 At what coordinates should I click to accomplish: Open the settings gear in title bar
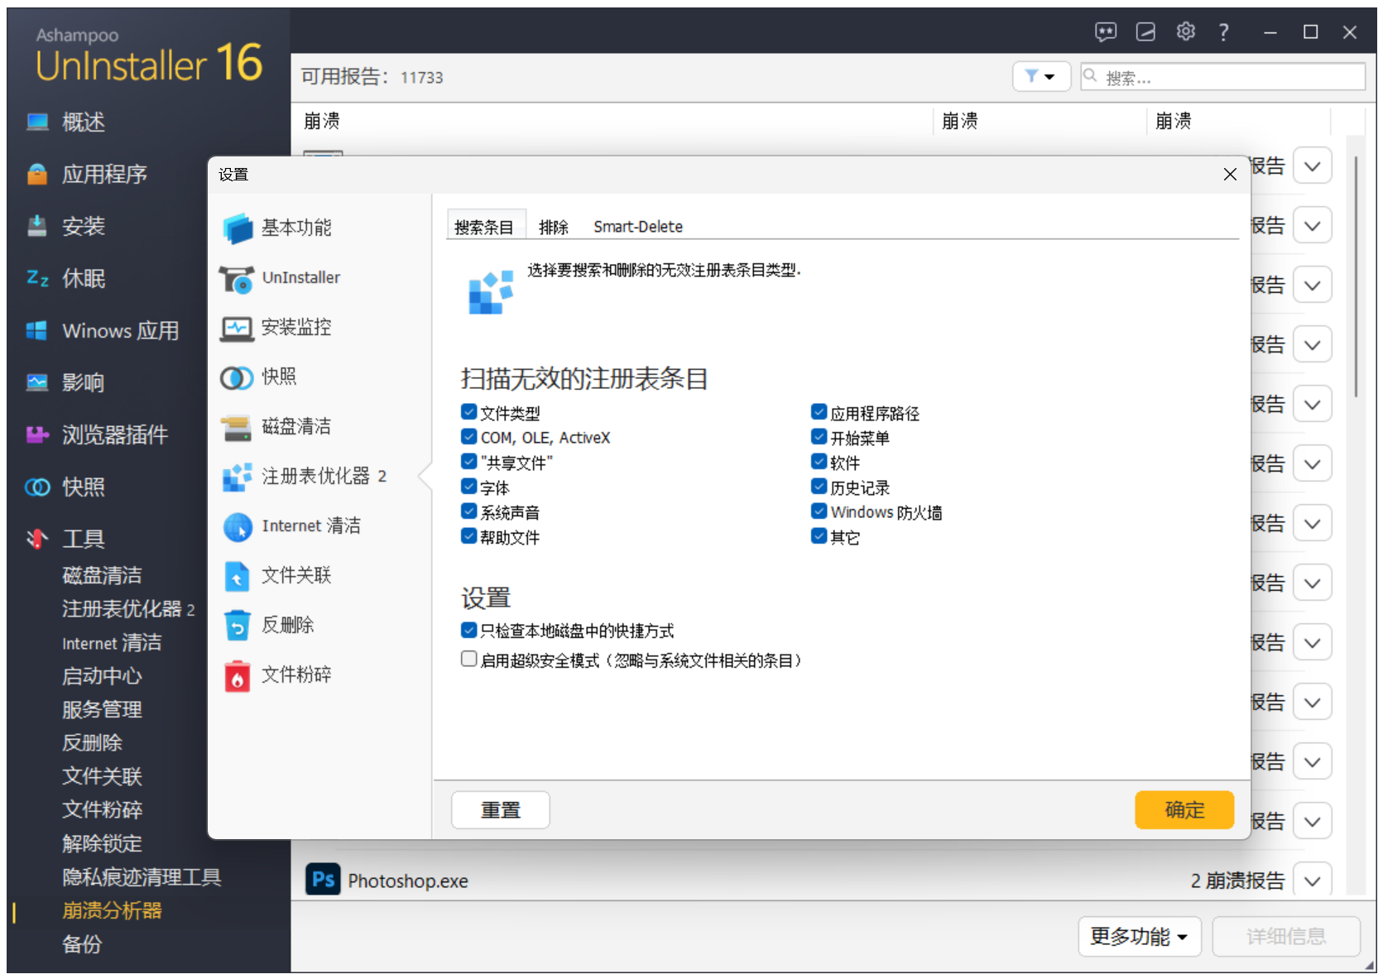pos(1185,31)
